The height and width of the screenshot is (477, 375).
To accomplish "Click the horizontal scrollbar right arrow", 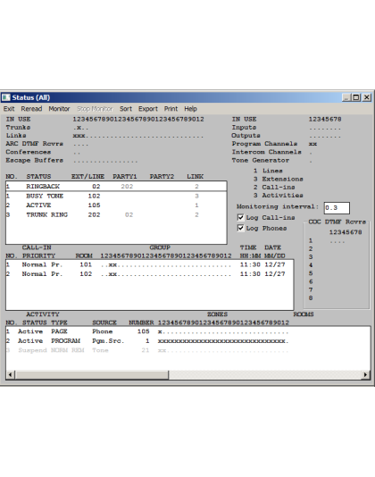I will (365, 374).
